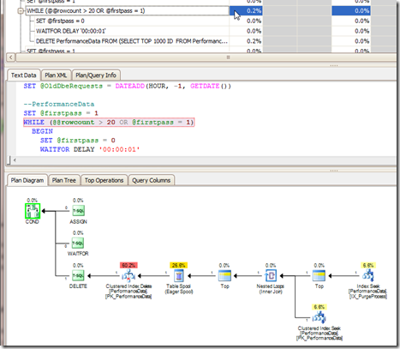The width and height of the screenshot is (400, 349).
Task: Collapse the WHILE statement tree node
Action: click(x=21, y=11)
